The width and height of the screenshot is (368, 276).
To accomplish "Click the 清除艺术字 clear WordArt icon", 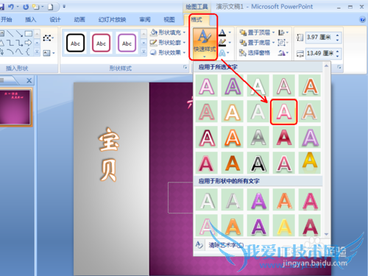I will pyautogui.click(x=199, y=245).
